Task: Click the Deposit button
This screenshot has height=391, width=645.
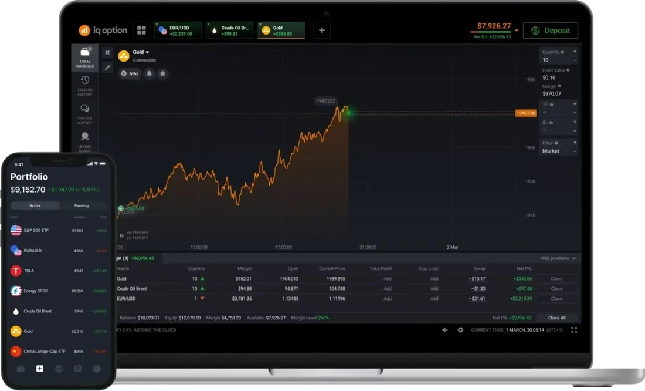Action: 551,31
